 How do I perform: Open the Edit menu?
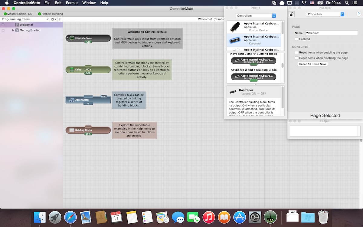(58, 3)
